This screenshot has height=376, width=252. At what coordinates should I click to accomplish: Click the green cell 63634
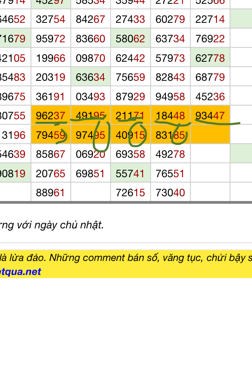pos(90,77)
